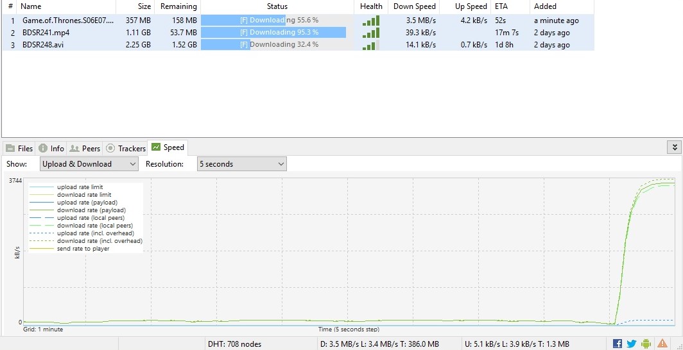The width and height of the screenshot is (683, 350).
Task: Sort by Down Speed column header
Action: [x=414, y=6]
